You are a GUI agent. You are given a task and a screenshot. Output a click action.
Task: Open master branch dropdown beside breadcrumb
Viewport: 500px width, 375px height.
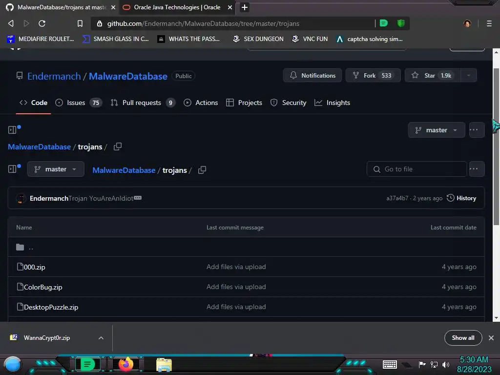click(56, 169)
